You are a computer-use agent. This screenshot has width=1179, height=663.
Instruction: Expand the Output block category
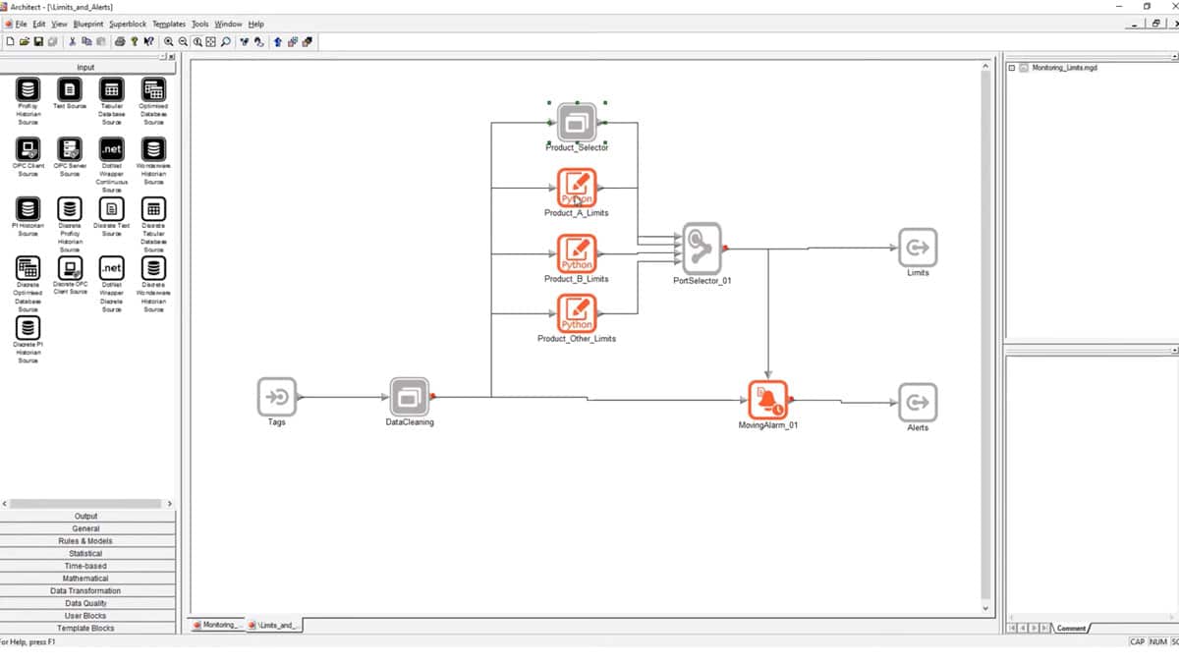pyautogui.click(x=86, y=516)
